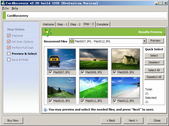169x126 pixels.
Task: Click the Buy Now button
Action: (x=13, y=121)
